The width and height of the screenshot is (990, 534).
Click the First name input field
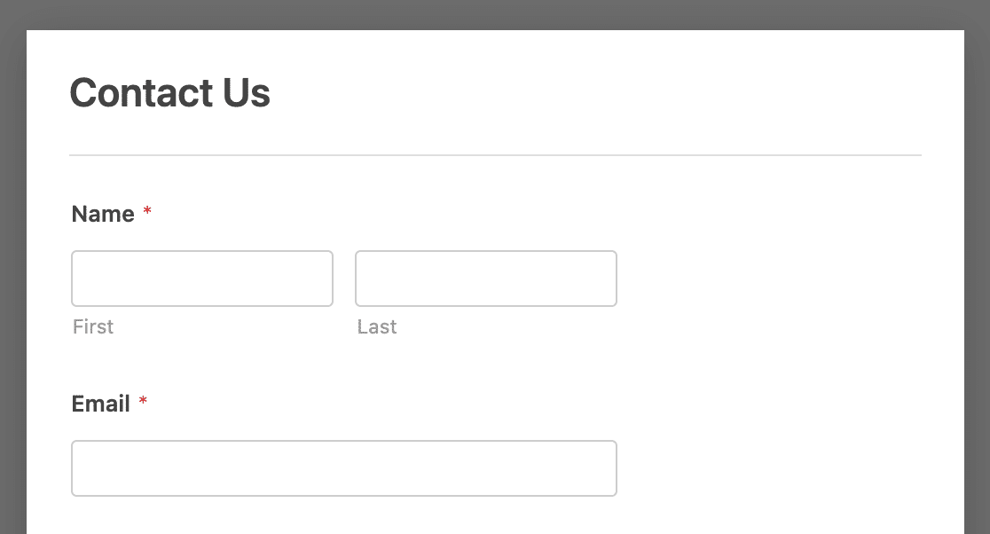202,279
